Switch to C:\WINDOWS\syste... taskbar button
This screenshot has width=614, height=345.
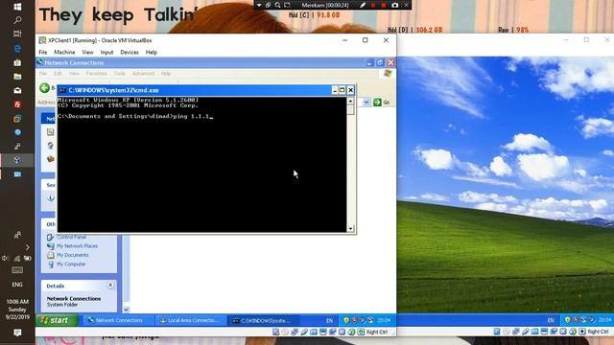pyautogui.click(x=263, y=320)
